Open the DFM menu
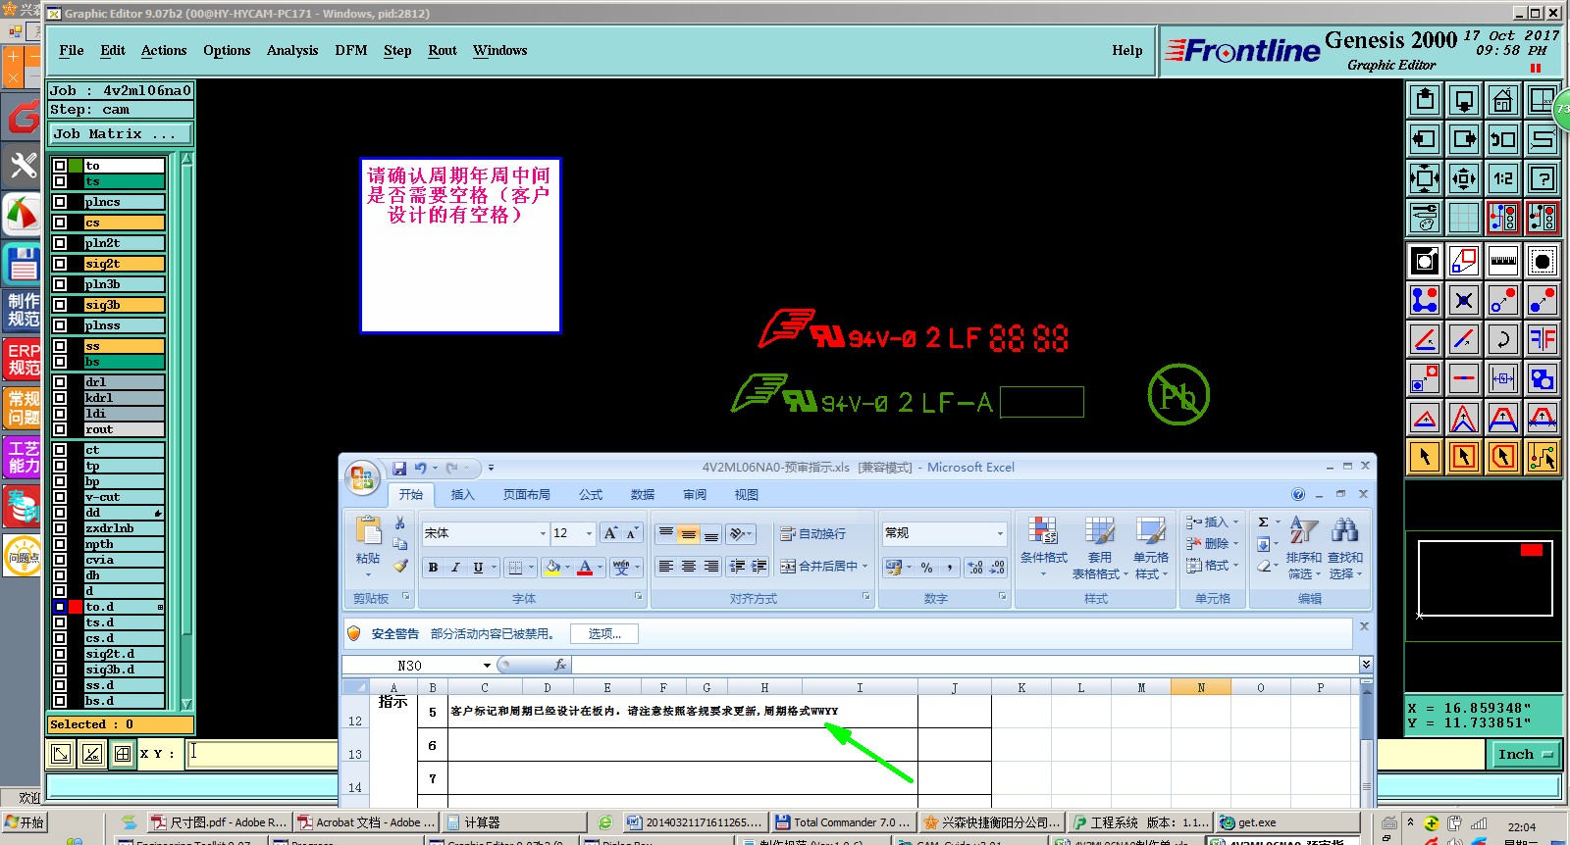 pos(351,50)
